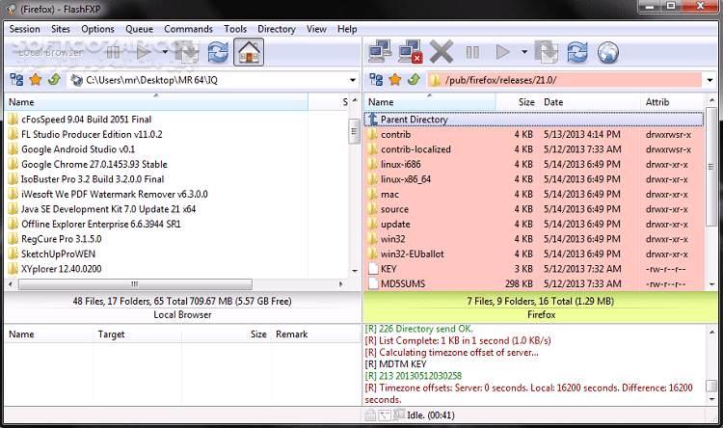This screenshot has height=428, width=723.
Task: Select the remote KEY file
Action: click(x=534, y=269)
